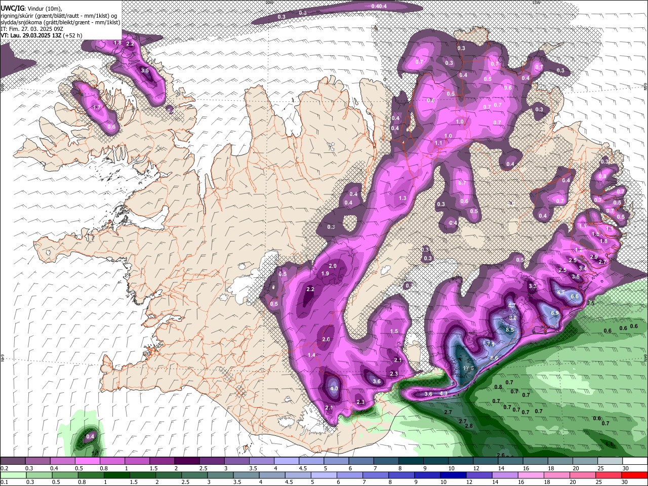
Task: Click the 'rigning/skúrir' rain legend description line
Action: pos(59,15)
